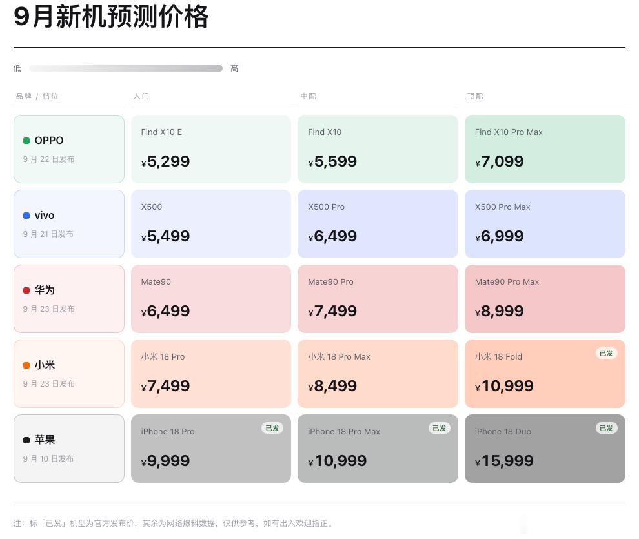This screenshot has width=639, height=539.
Task: Click the ¥6,999 price
Action: [x=499, y=237]
